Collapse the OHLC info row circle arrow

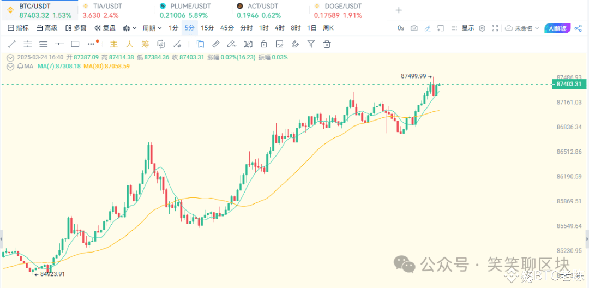(x=10, y=57)
